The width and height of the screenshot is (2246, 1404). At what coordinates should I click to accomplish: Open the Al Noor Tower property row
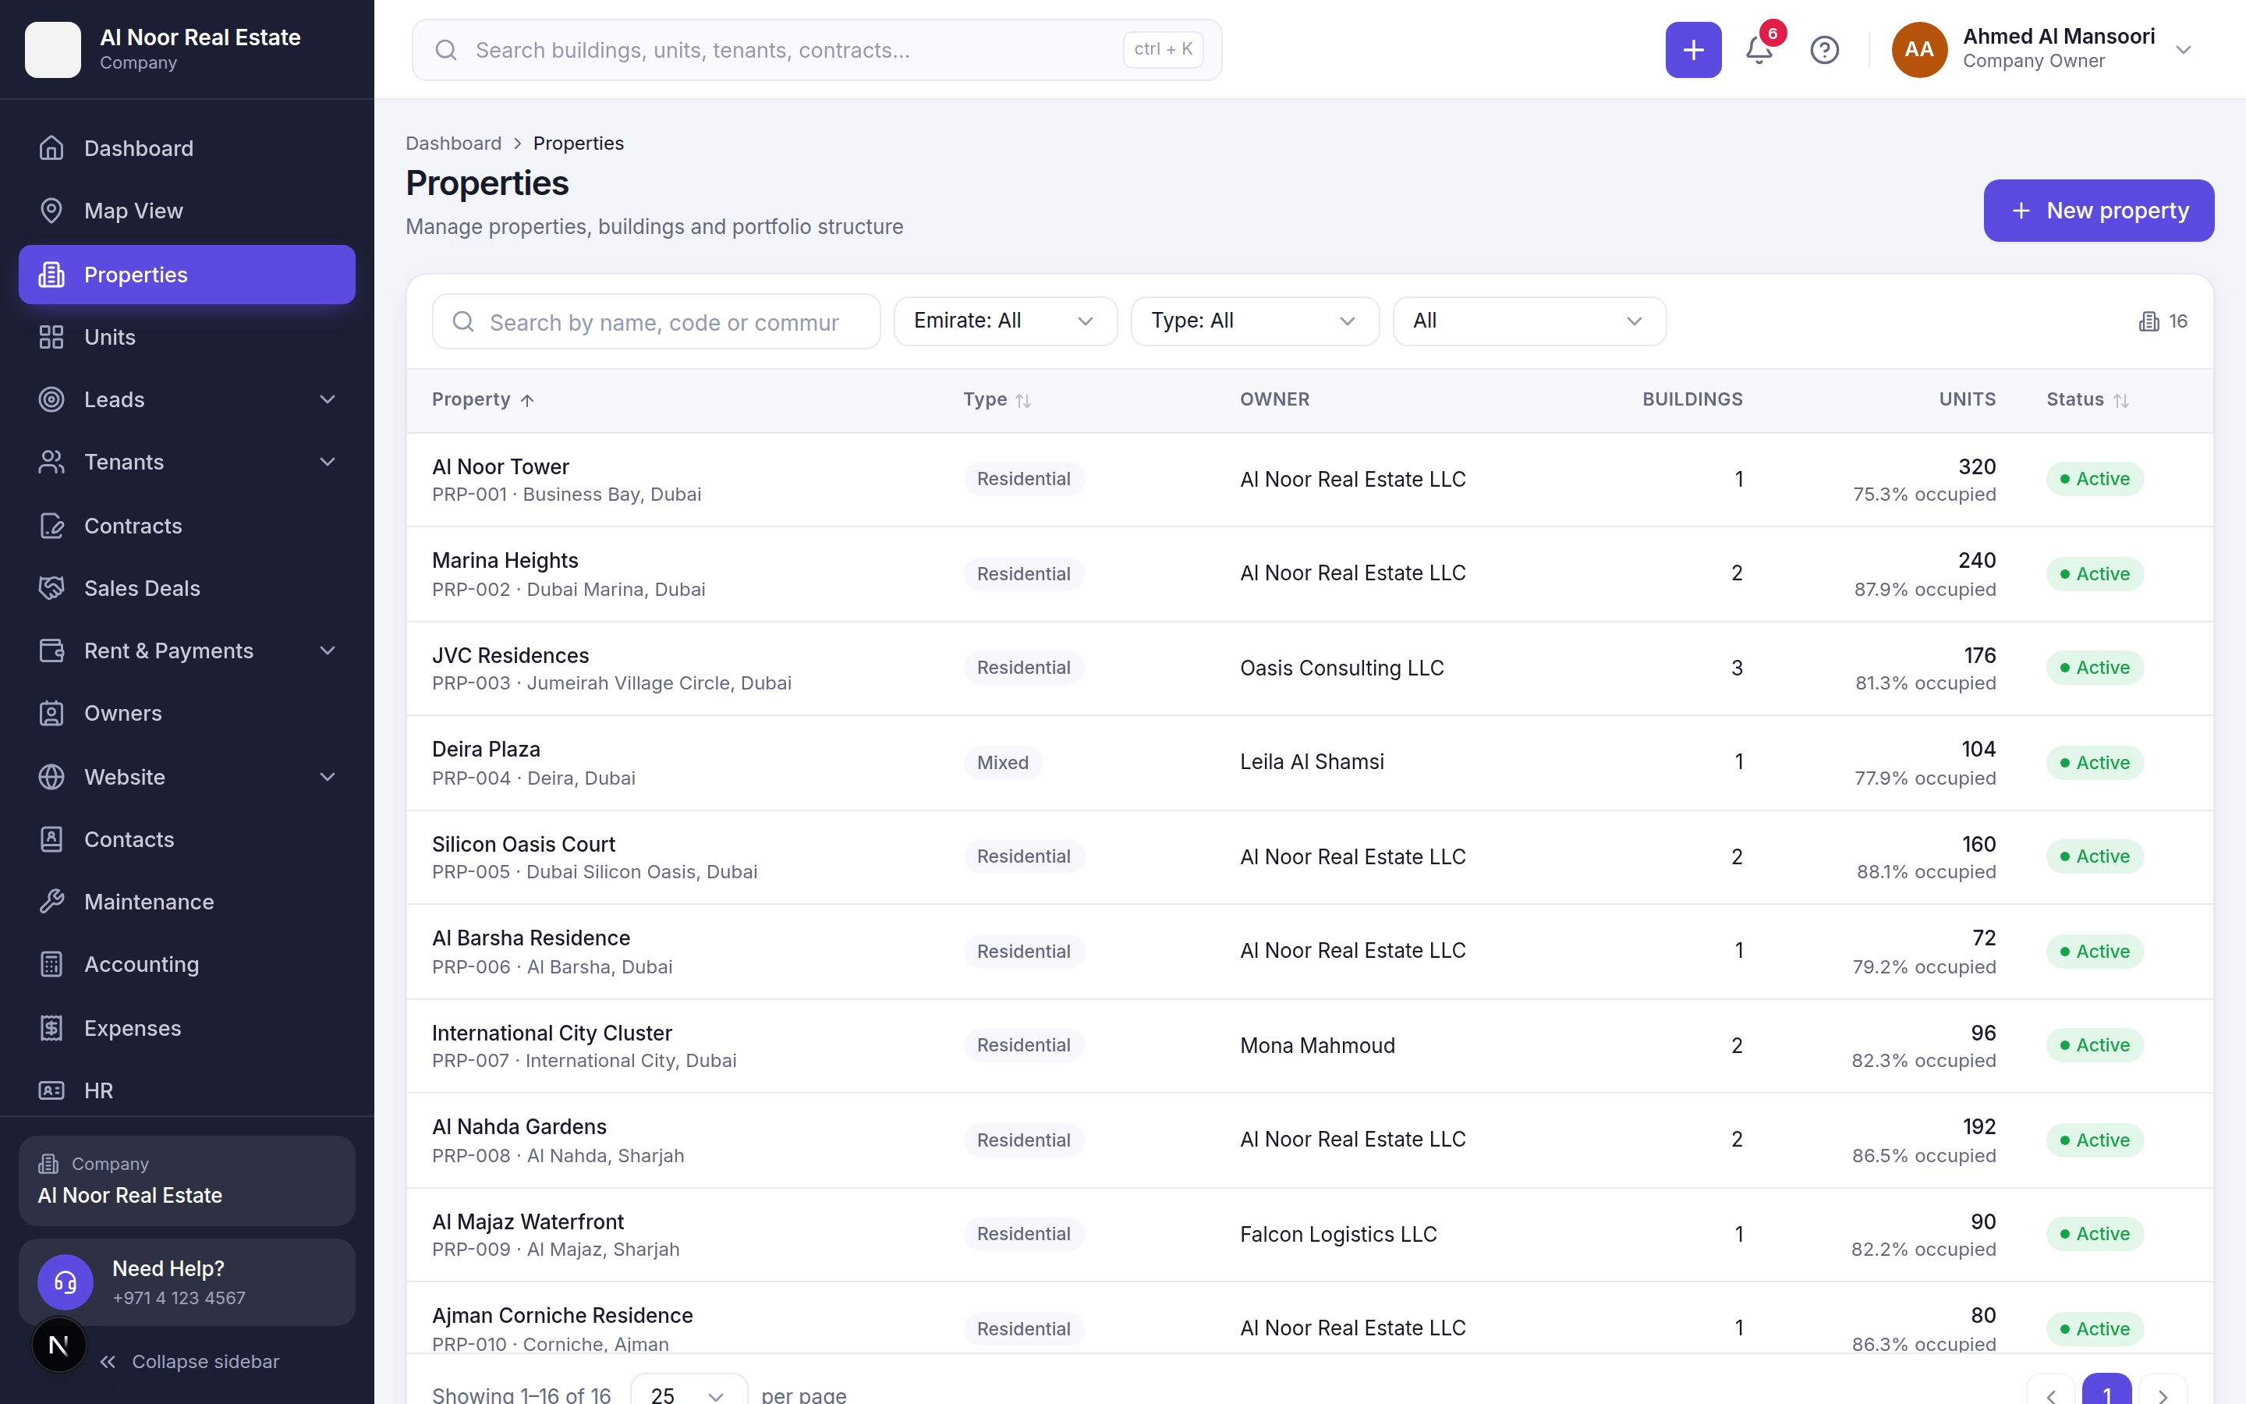[1309, 479]
